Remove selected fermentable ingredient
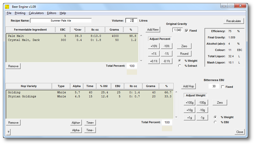The image size is (255, 145). tap(13, 66)
